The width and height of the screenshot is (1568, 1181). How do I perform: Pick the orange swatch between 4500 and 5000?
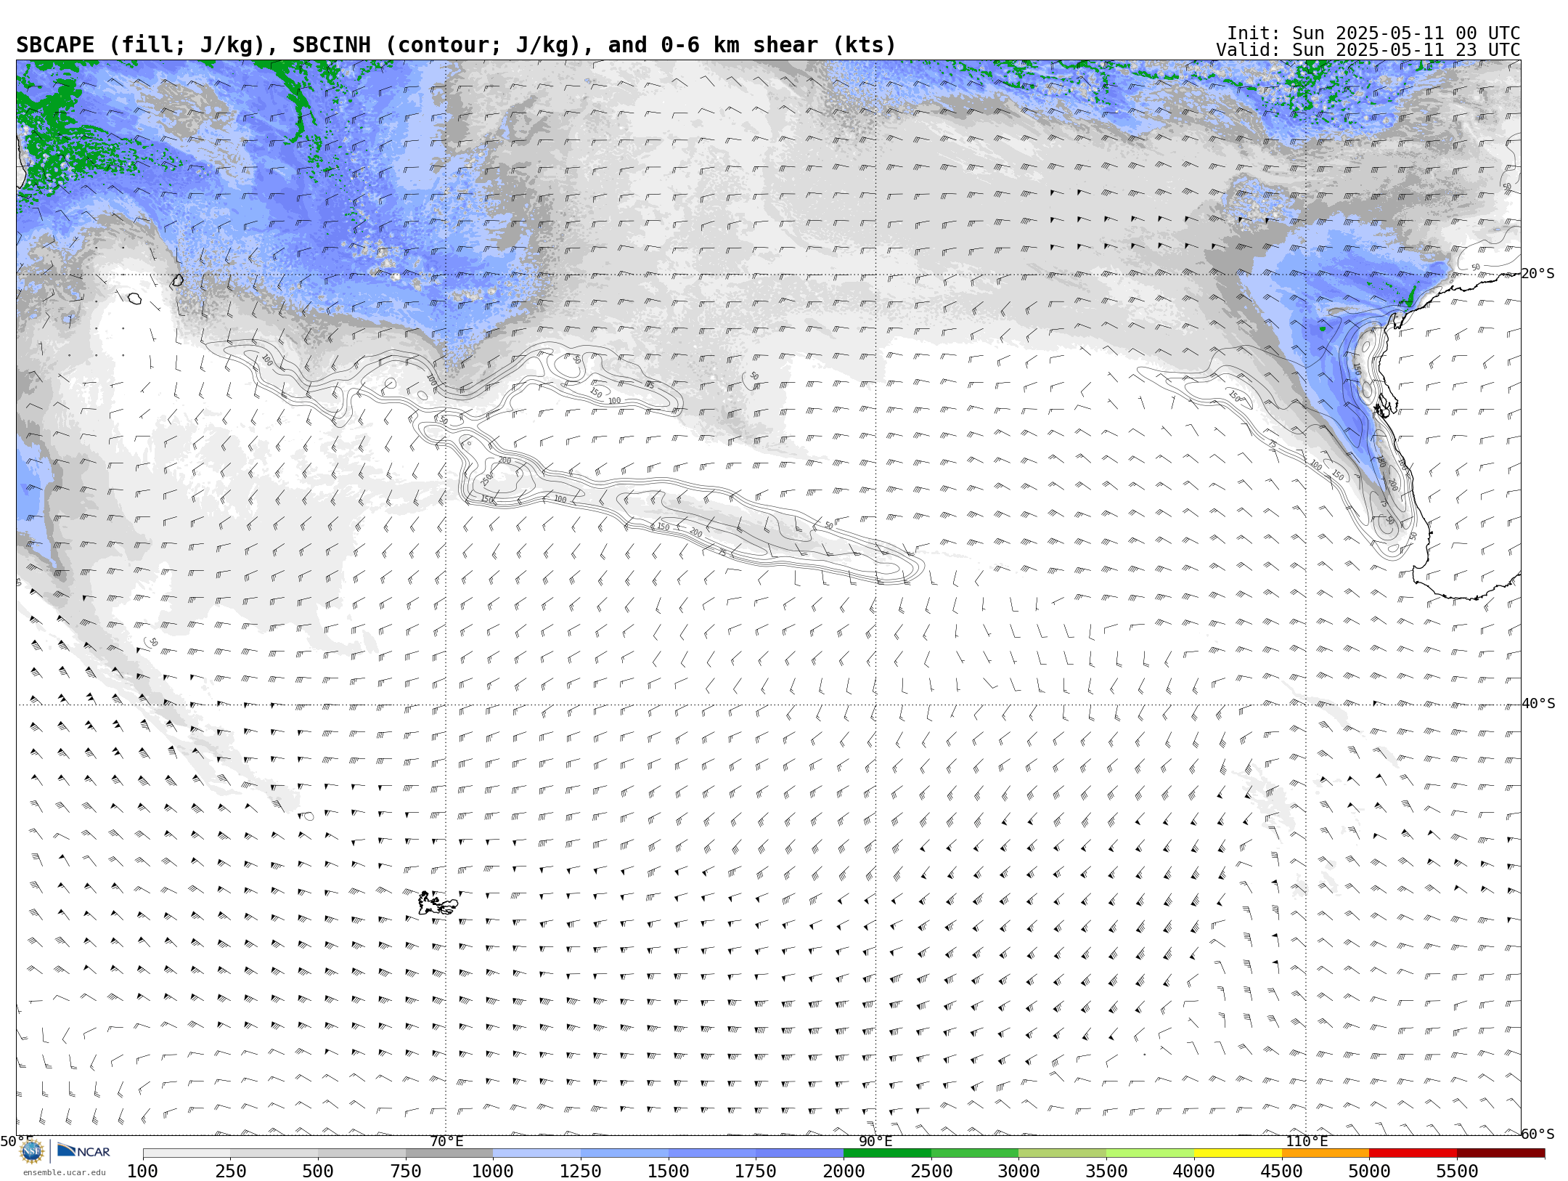(1325, 1153)
